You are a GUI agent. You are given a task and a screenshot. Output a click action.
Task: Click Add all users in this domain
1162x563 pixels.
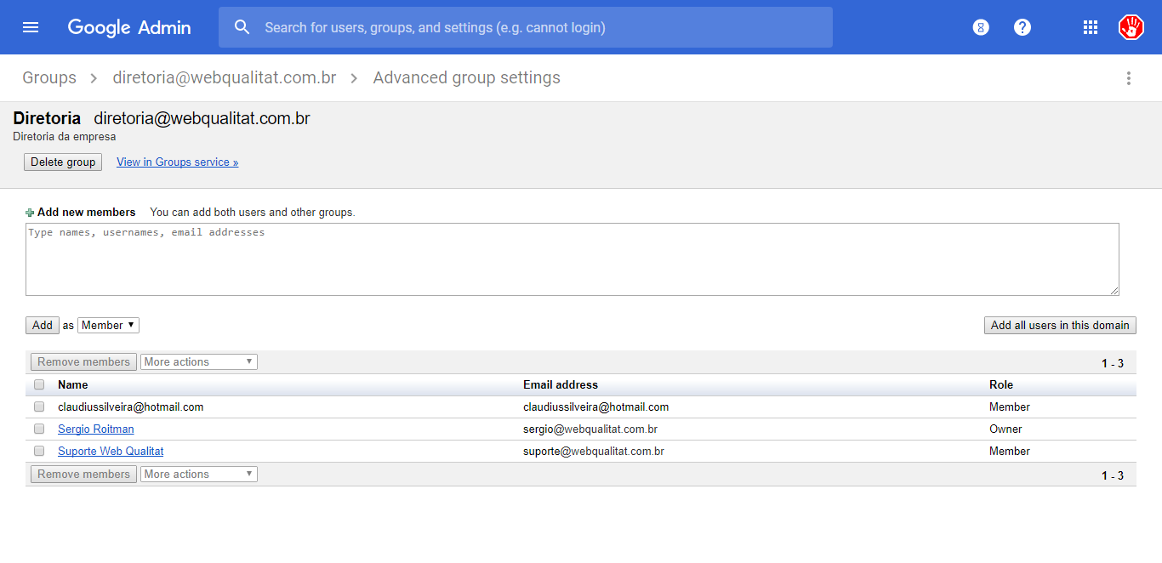pyautogui.click(x=1060, y=325)
